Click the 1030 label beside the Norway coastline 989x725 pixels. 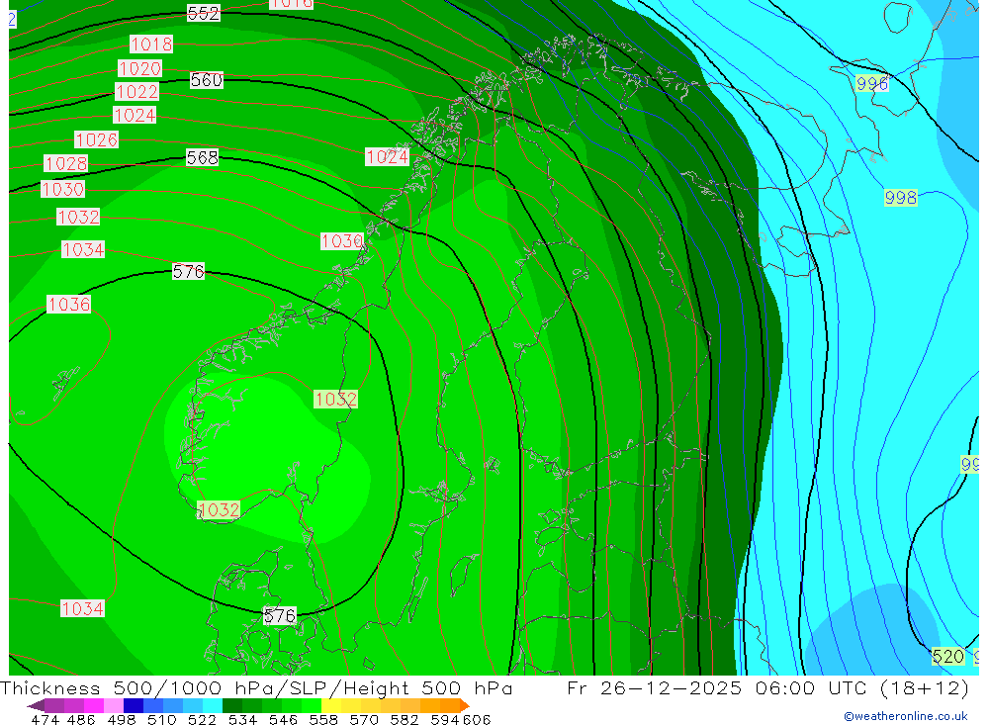(342, 241)
